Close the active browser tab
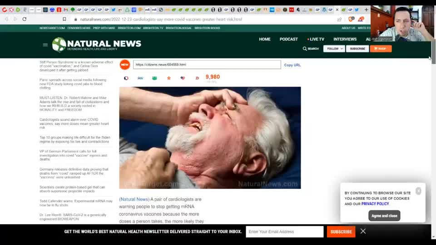 (x=337, y=10)
